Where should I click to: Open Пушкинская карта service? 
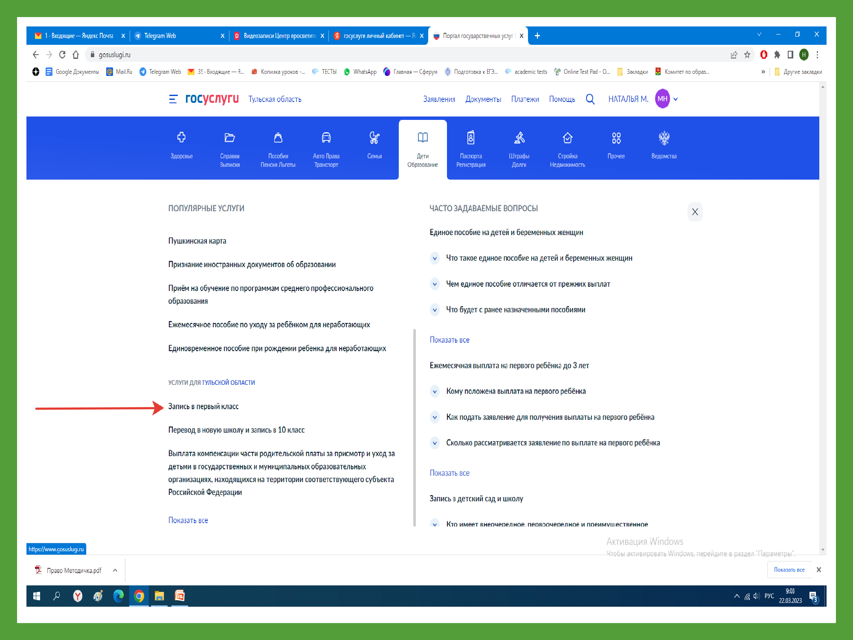click(197, 241)
